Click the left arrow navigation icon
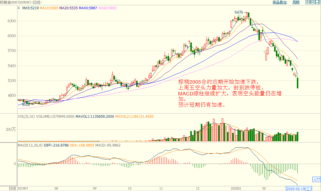321x191 pixels. (x=308, y=2)
